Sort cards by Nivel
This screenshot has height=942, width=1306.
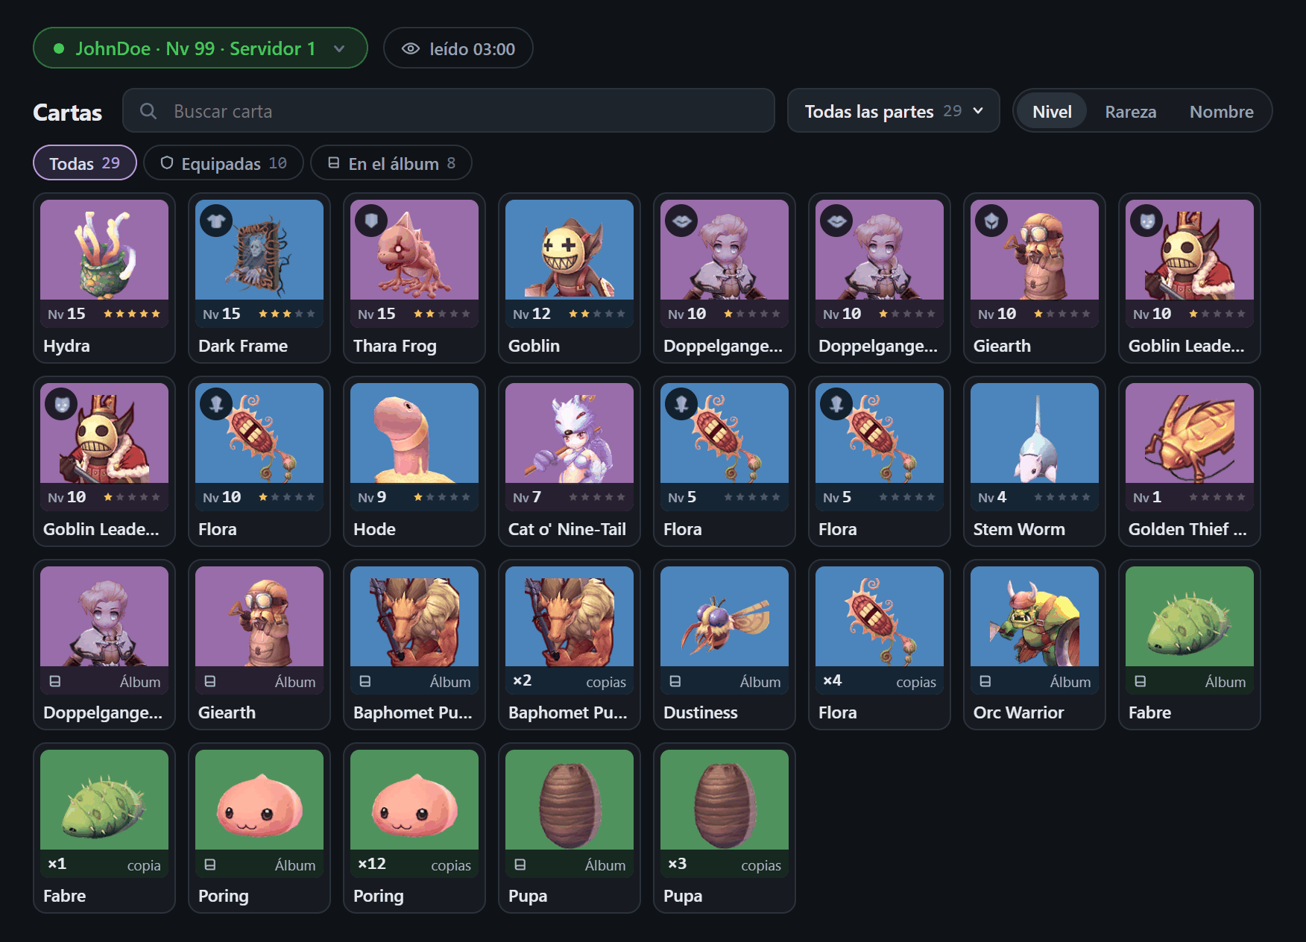click(1052, 111)
